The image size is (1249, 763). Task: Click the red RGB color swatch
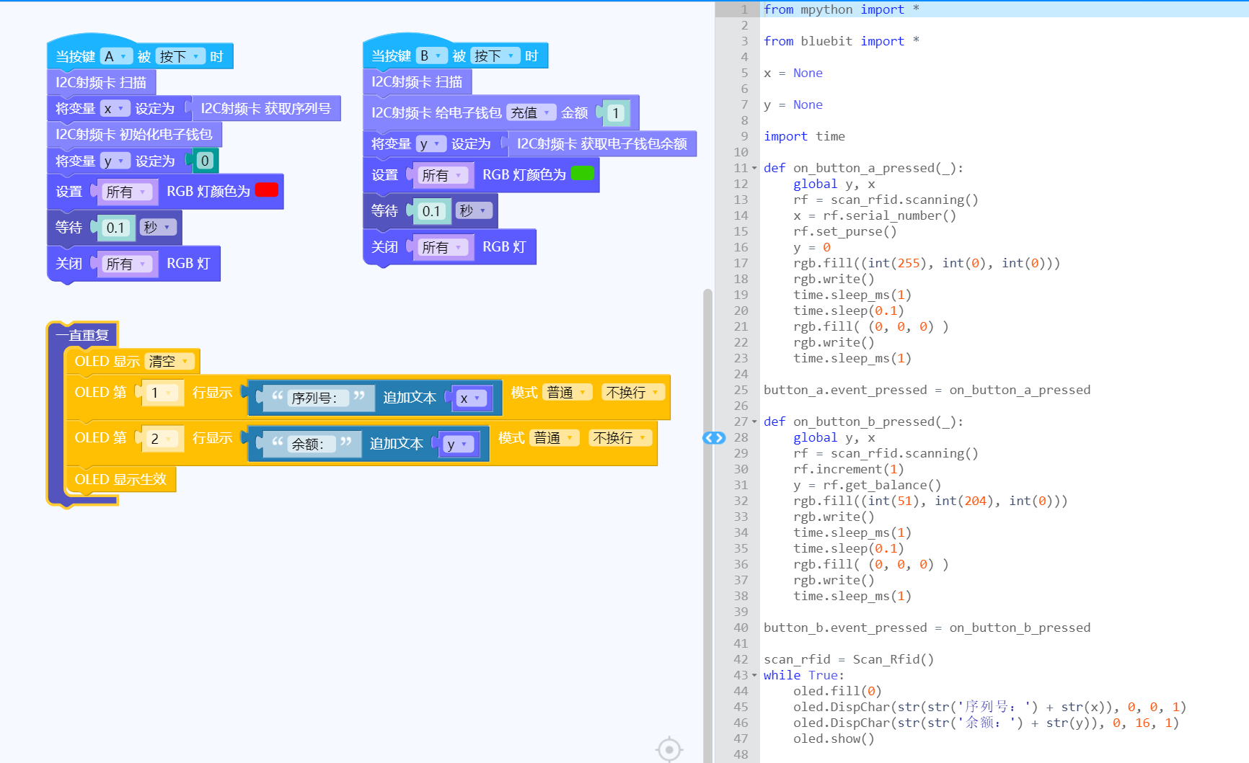(x=266, y=190)
